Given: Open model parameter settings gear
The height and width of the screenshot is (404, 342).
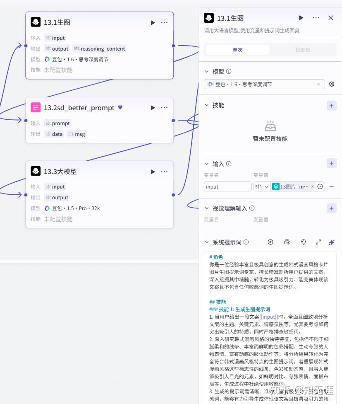Looking at the screenshot, I should (x=332, y=84).
